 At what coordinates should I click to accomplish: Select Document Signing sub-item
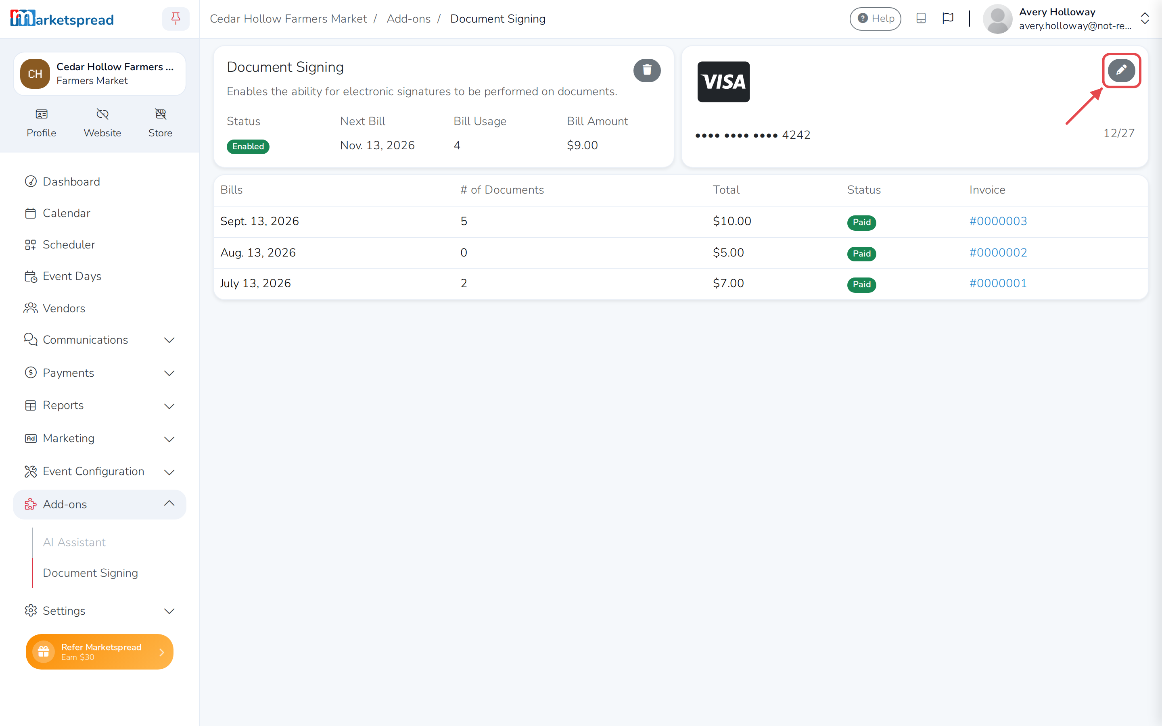[x=90, y=573]
